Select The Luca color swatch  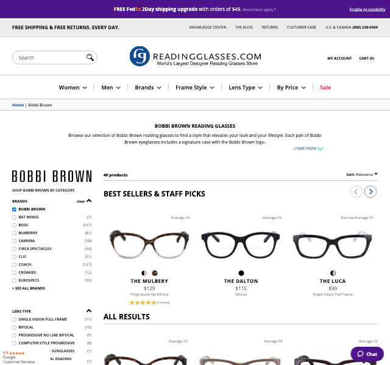click(333, 273)
